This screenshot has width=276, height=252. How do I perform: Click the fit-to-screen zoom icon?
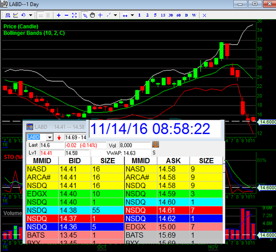75,15
